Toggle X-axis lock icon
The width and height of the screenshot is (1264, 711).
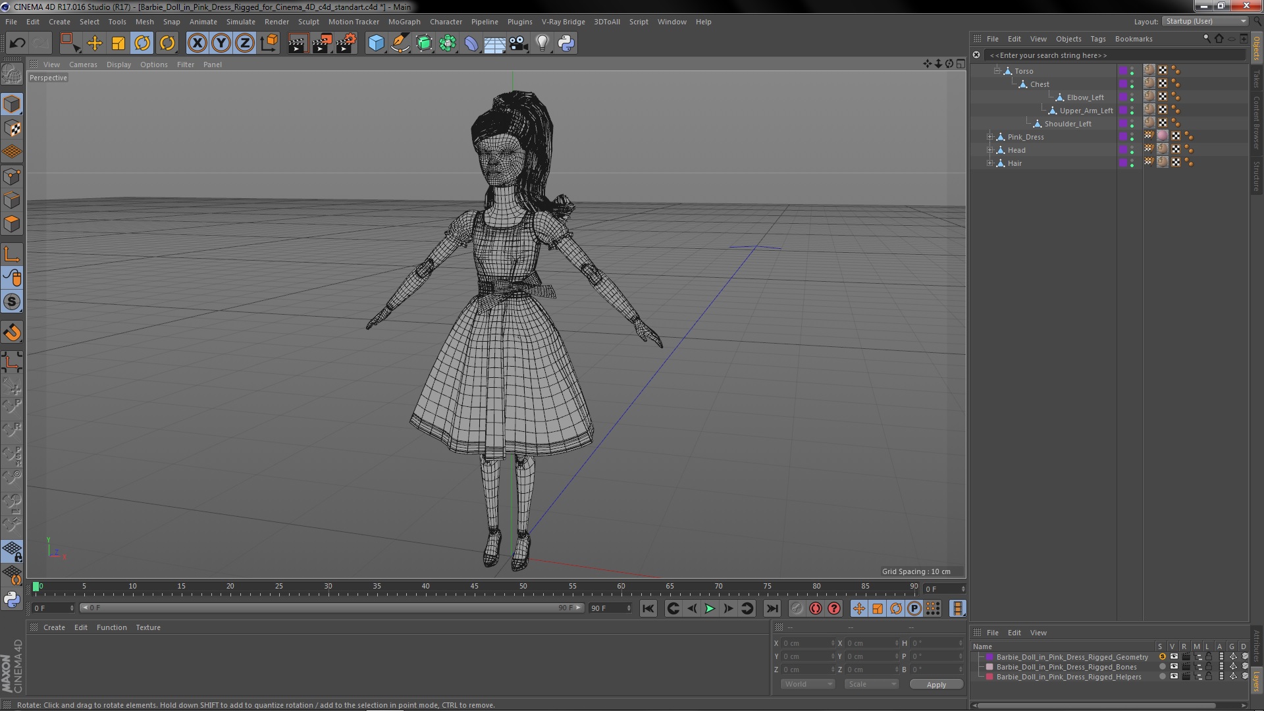pos(197,43)
